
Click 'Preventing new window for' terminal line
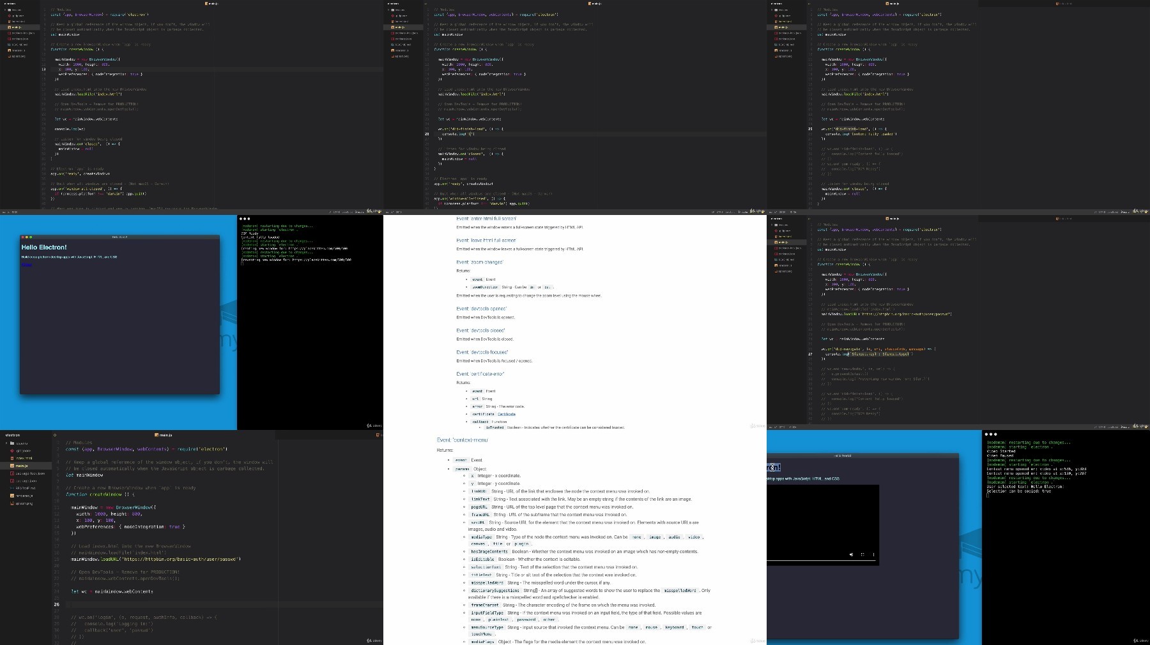[x=296, y=260]
